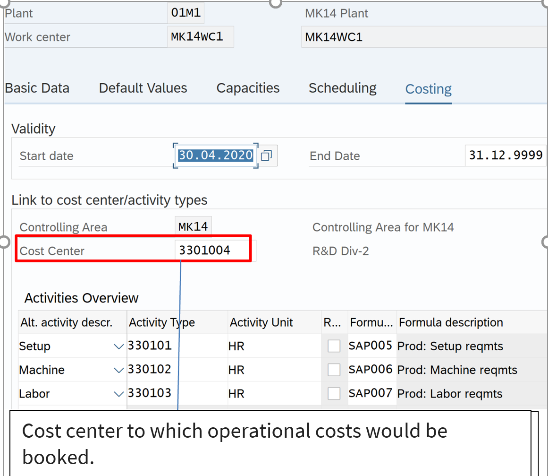548x476 pixels.
Task: Go to the Capacities tab
Action: 248,88
